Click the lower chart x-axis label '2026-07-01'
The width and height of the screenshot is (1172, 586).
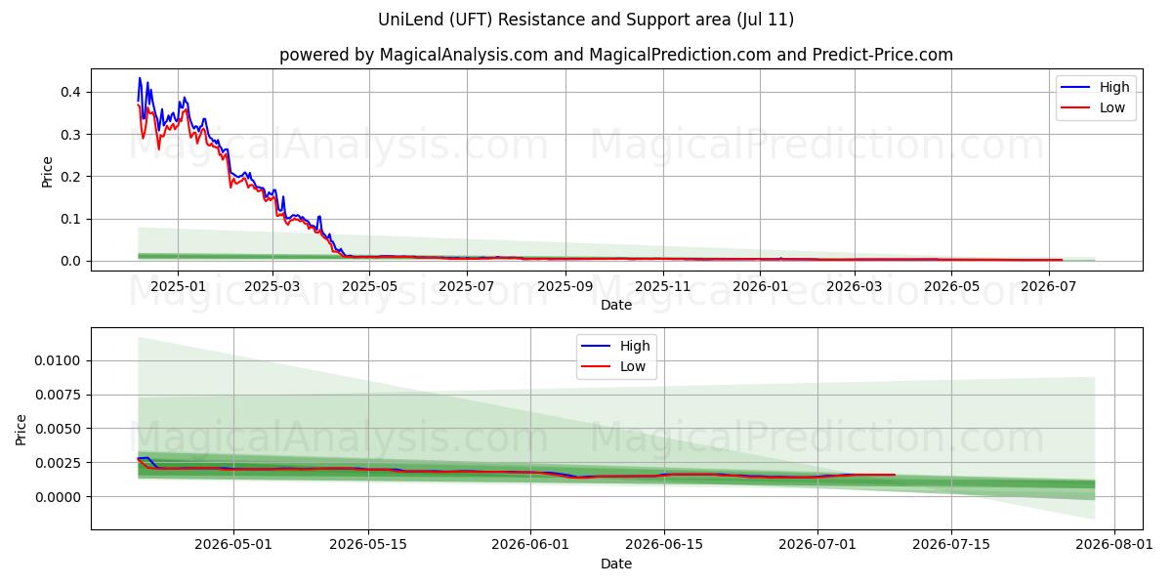tap(817, 545)
